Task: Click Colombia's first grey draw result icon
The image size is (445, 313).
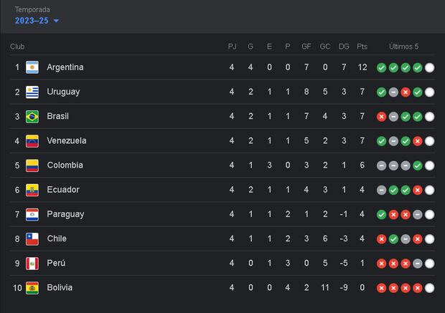Action: coord(381,165)
